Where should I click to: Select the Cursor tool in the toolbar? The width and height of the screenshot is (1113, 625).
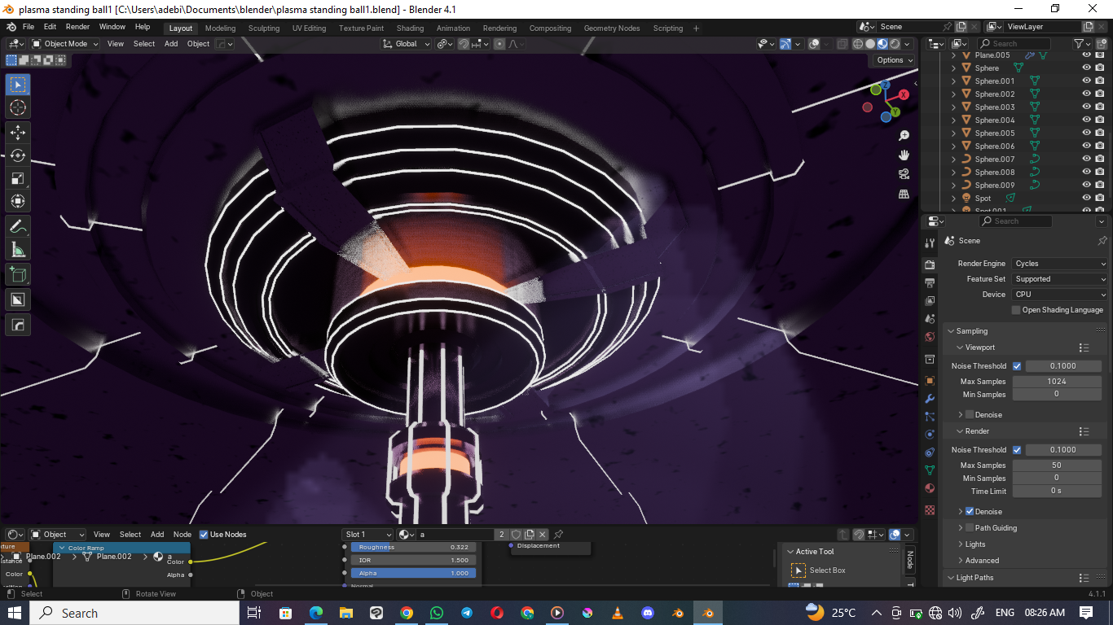tap(18, 107)
